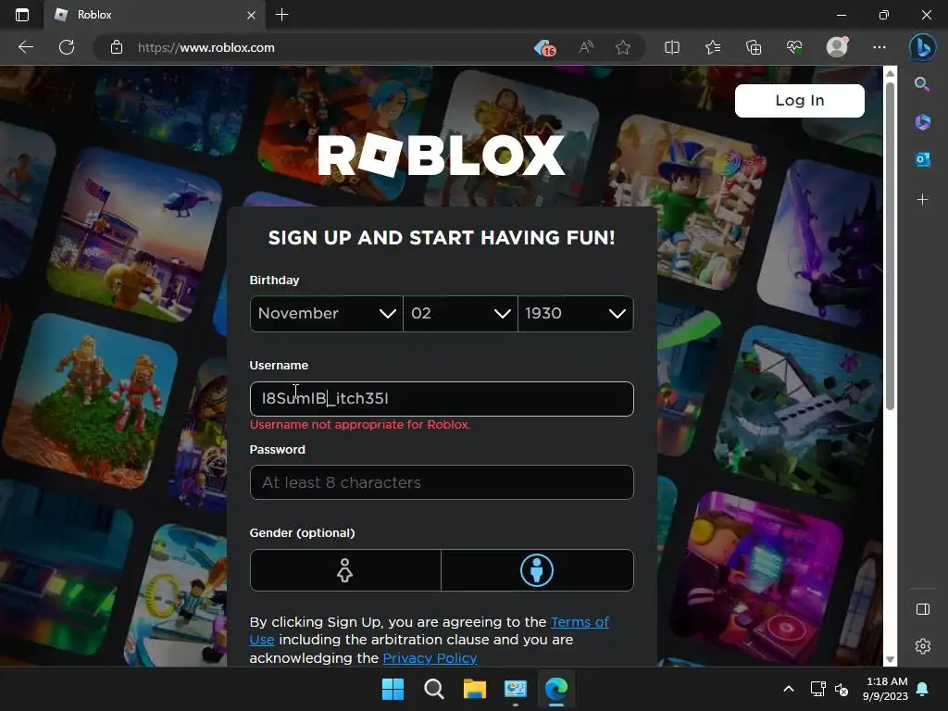
Task: Click the scrollbar down arrow
Action: pyautogui.click(x=890, y=659)
